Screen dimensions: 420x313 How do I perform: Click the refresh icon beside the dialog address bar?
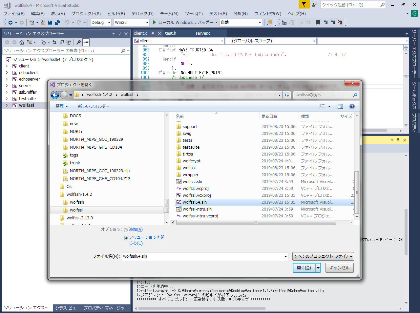pyautogui.click(x=287, y=95)
